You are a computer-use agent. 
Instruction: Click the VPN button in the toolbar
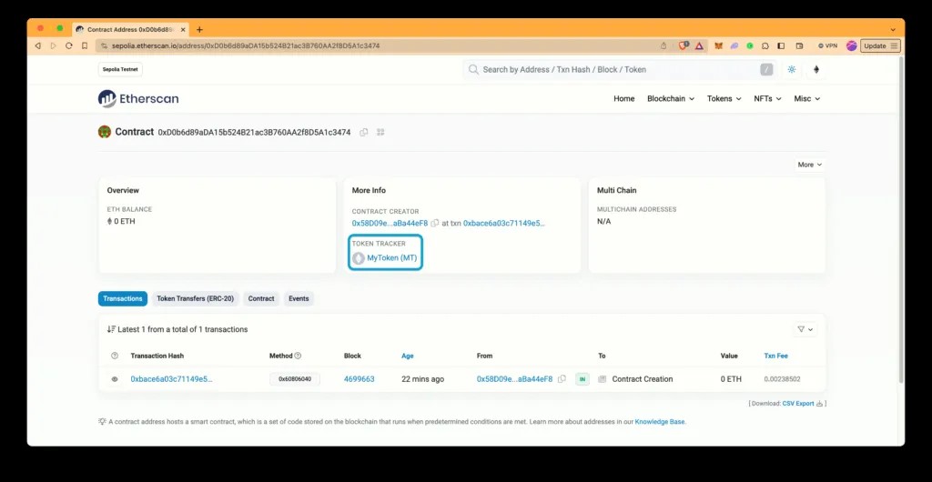827,45
